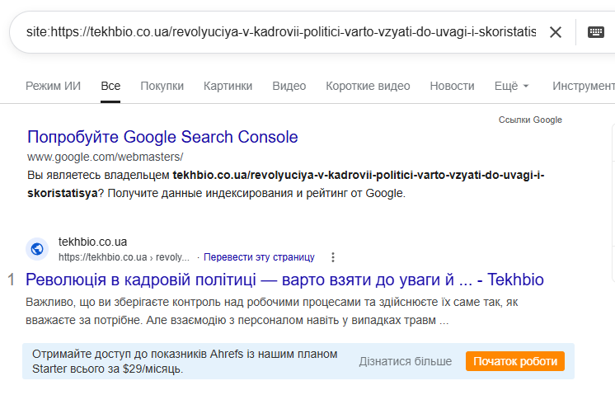This screenshot has height=409, width=615.
Task: Click the Ahrefs Starter plan message text
Action: click(x=185, y=361)
